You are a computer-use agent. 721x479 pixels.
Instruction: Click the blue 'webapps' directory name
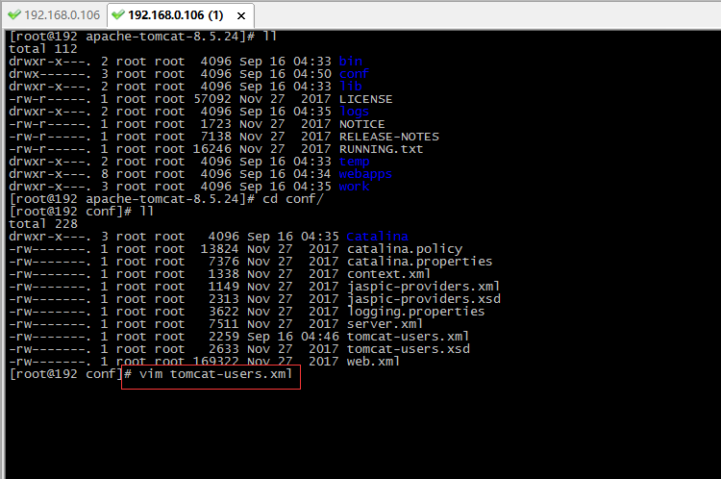click(x=365, y=174)
